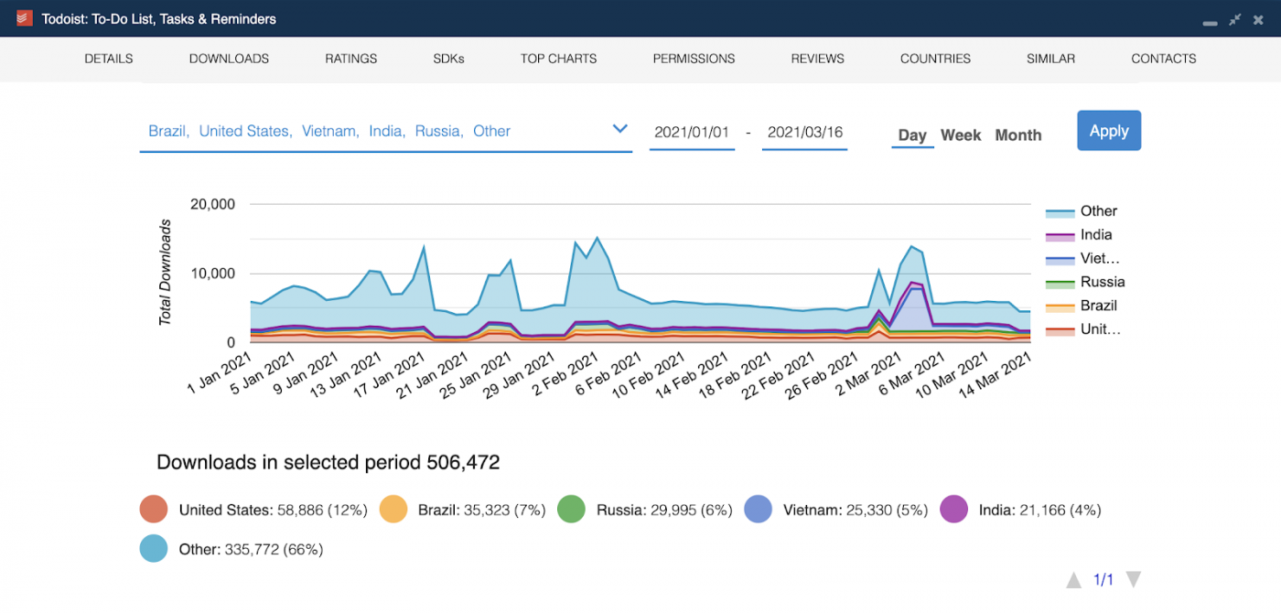This screenshot has height=613, width=1281.
Task: Open the TOP CHARTS tab
Action: tap(558, 59)
